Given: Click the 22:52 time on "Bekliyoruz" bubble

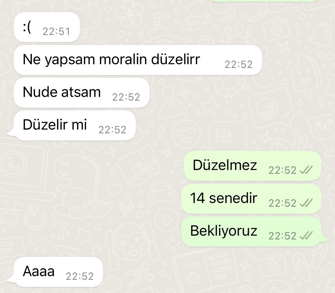Looking at the screenshot, I should click(282, 236).
